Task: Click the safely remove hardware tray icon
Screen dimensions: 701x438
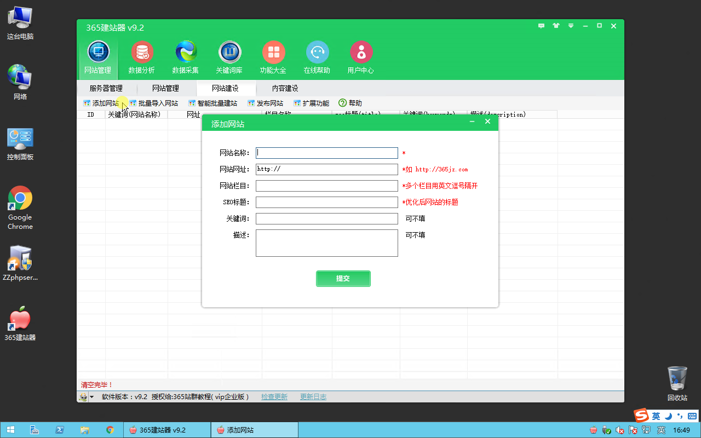Action: point(607,430)
